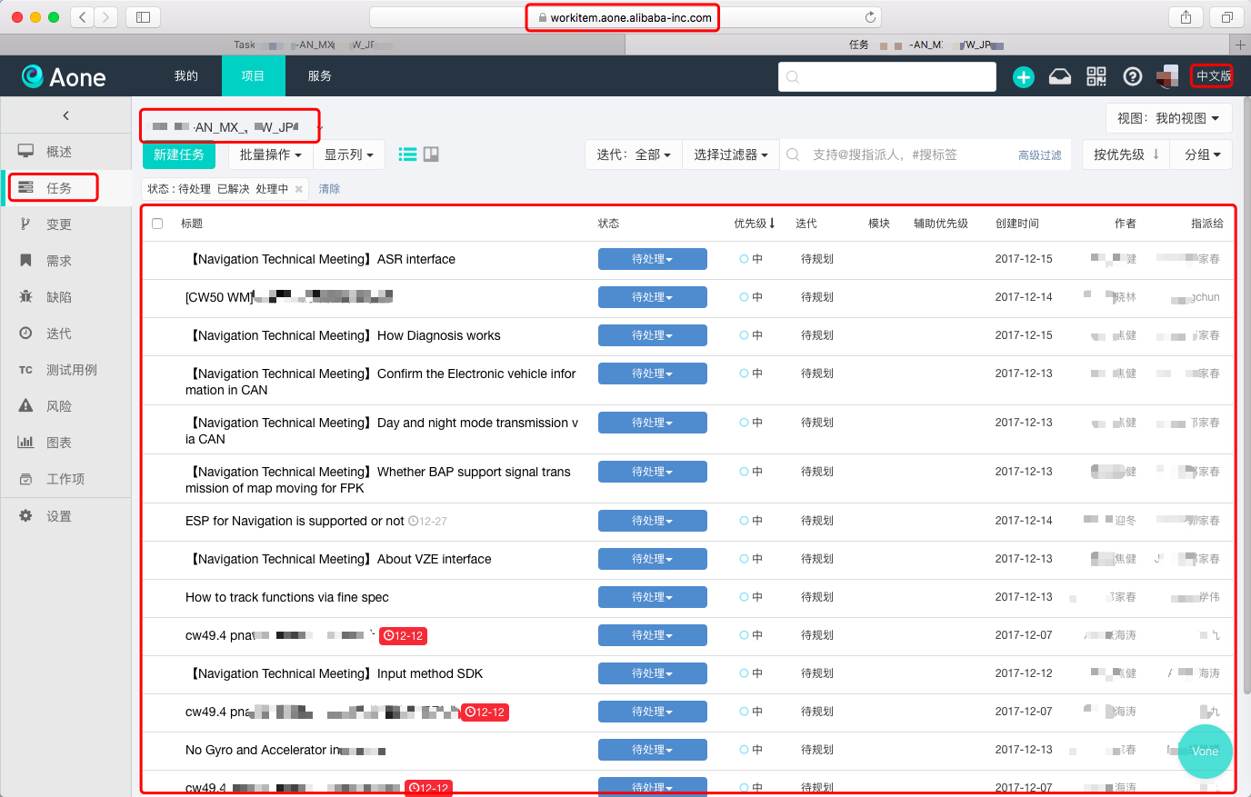The width and height of the screenshot is (1251, 797).
Task: Select the 项目 top navigation tab
Action: [253, 76]
